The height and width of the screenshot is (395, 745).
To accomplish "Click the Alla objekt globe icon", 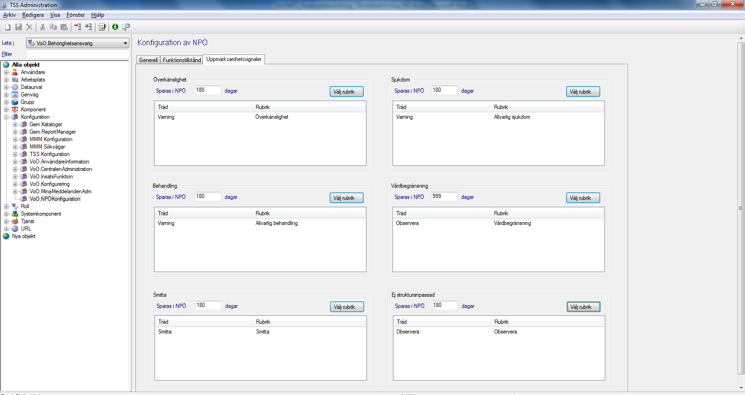I will coord(6,65).
